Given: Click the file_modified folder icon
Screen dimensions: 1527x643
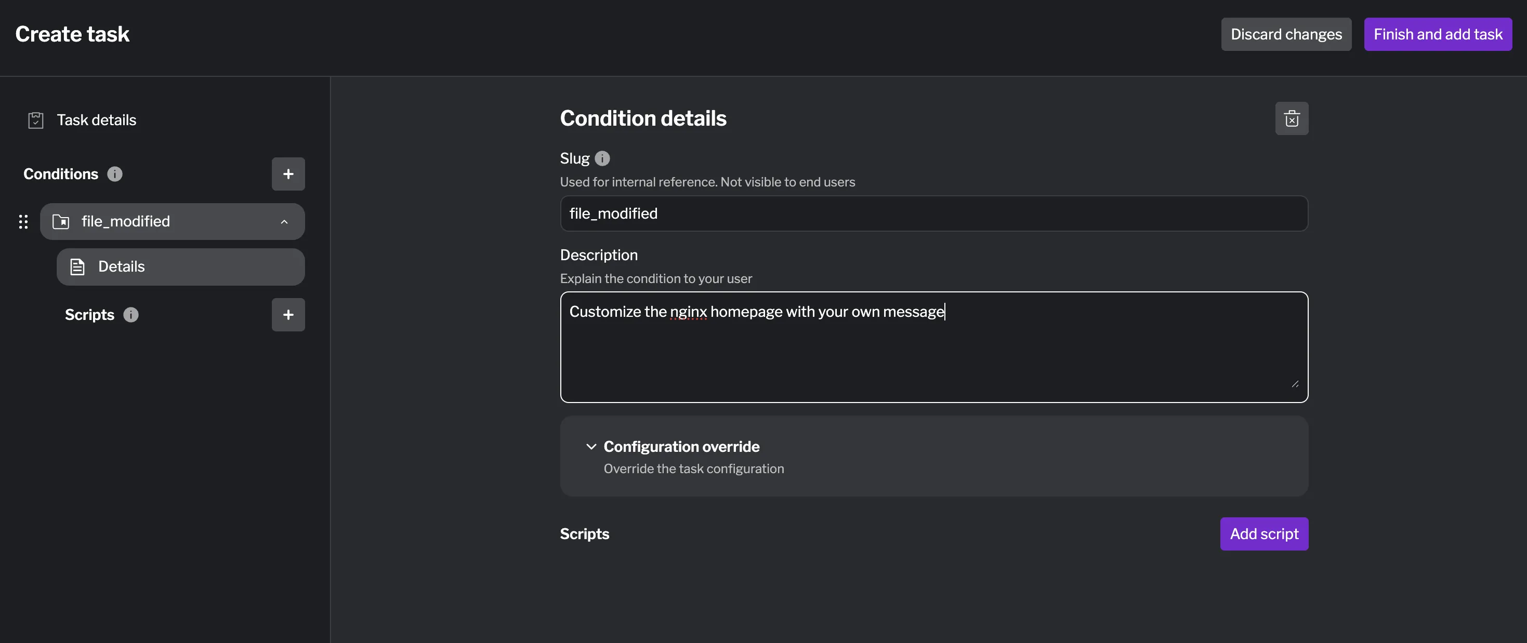Looking at the screenshot, I should pyautogui.click(x=61, y=222).
